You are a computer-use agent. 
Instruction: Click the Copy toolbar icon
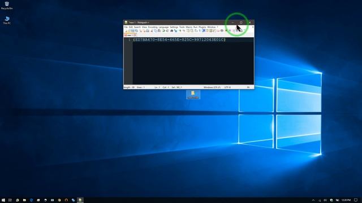tap(156, 30)
